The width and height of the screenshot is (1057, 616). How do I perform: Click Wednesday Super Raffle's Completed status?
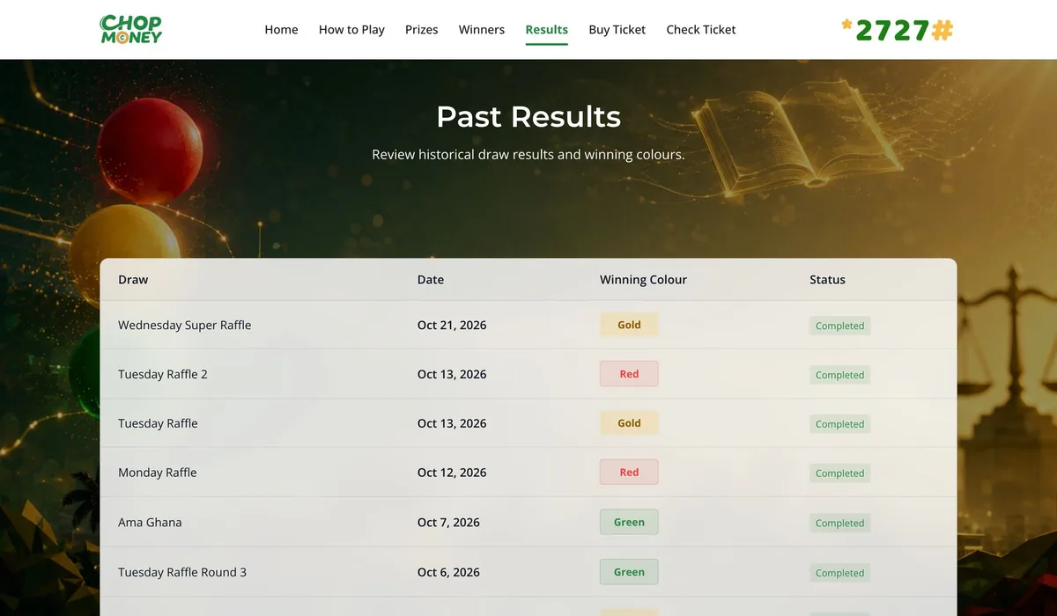pos(839,326)
